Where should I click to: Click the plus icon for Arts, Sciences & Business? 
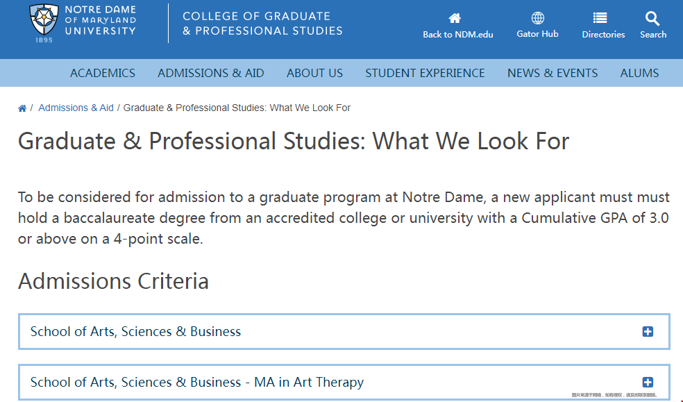point(648,331)
